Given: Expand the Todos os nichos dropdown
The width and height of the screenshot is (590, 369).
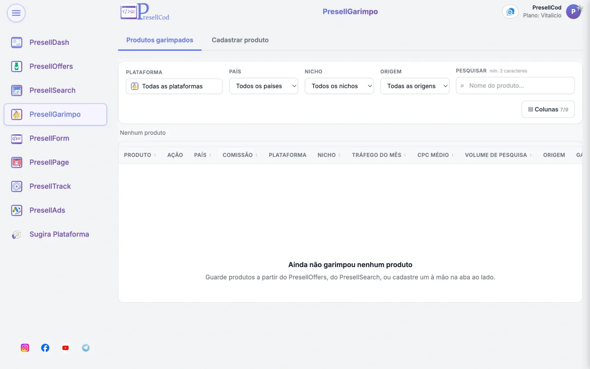Looking at the screenshot, I should coord(339,86).
